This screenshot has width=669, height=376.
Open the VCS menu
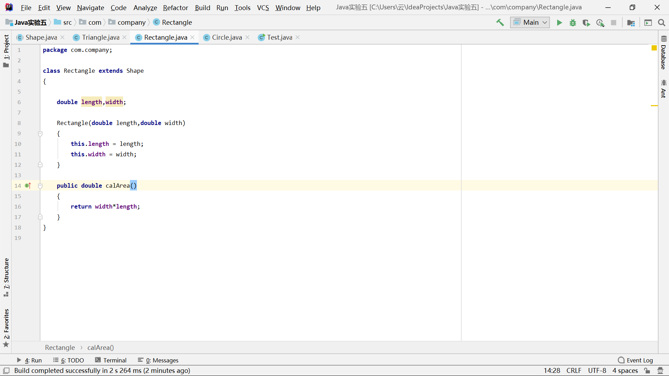point(263,8)
